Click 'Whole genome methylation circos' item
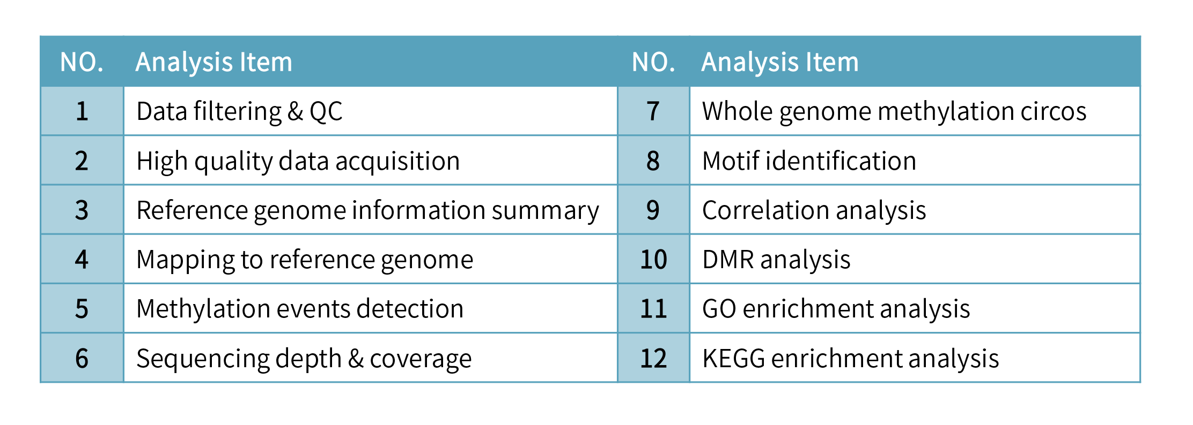This screenshot has width=1193, height=425. click(x=894, y=111)
